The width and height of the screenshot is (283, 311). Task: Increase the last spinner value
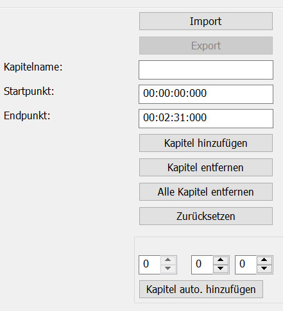coord(264,260)
